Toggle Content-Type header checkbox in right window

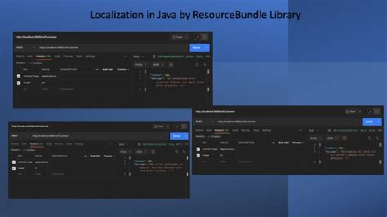pyautogui.click(x=198, y=149)
